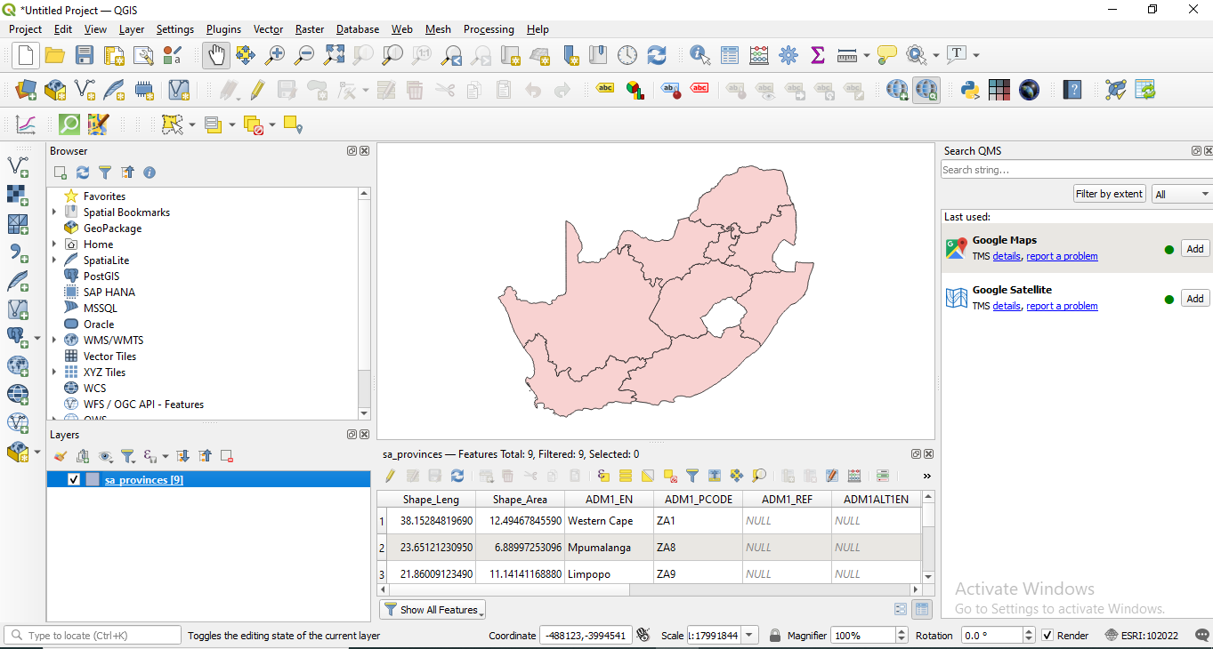Viewport: 1213px width, 649px height.
Task: Add the Google Maps layer
Action: pyautogui.click(x=1195, y=249)
